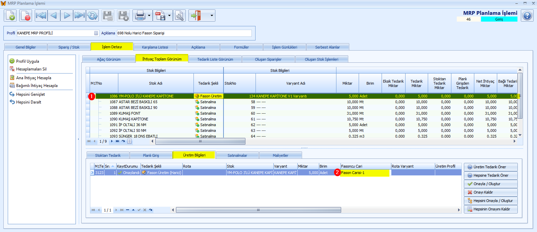The image size is (537, 232).
Task: Delete a row with the minus icon in the lower navigator
Action: [x=127, y=210]
